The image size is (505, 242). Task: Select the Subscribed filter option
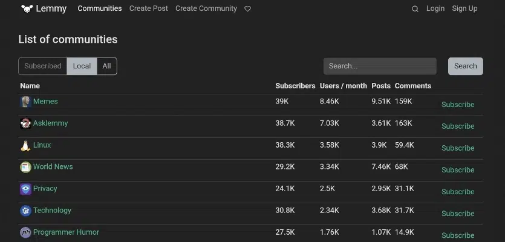coord(42,67)
